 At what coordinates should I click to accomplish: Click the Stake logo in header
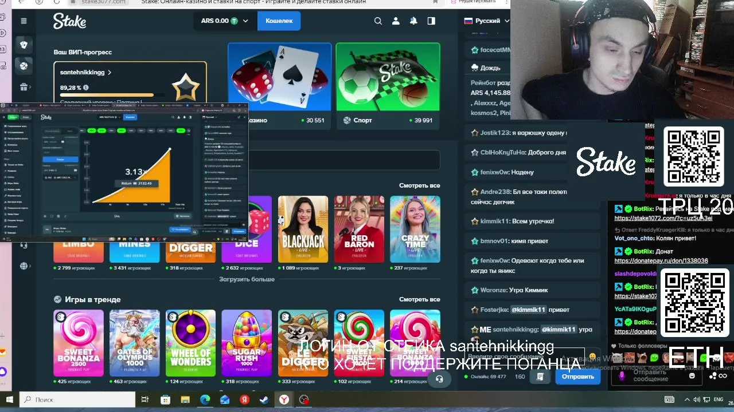(69, 21)
